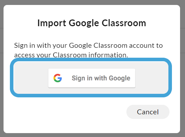185x137 pixels.
Task: Click the blank area below the dialog title
Action: [x=92, y=35]
